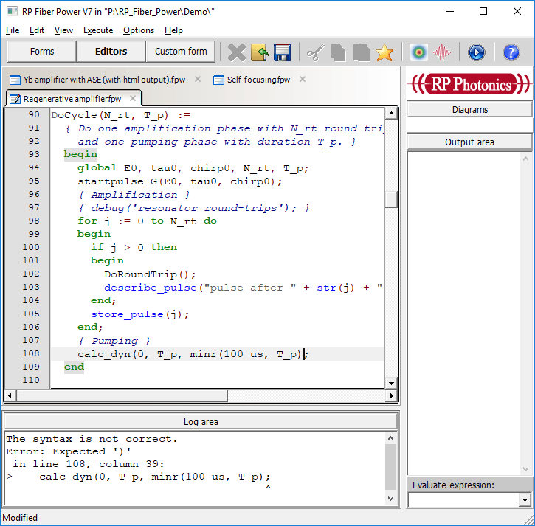Viewport: 535px width, 526px height.
Task: Close the Yb amplifier with ASE tab
Action: (198, 79)
